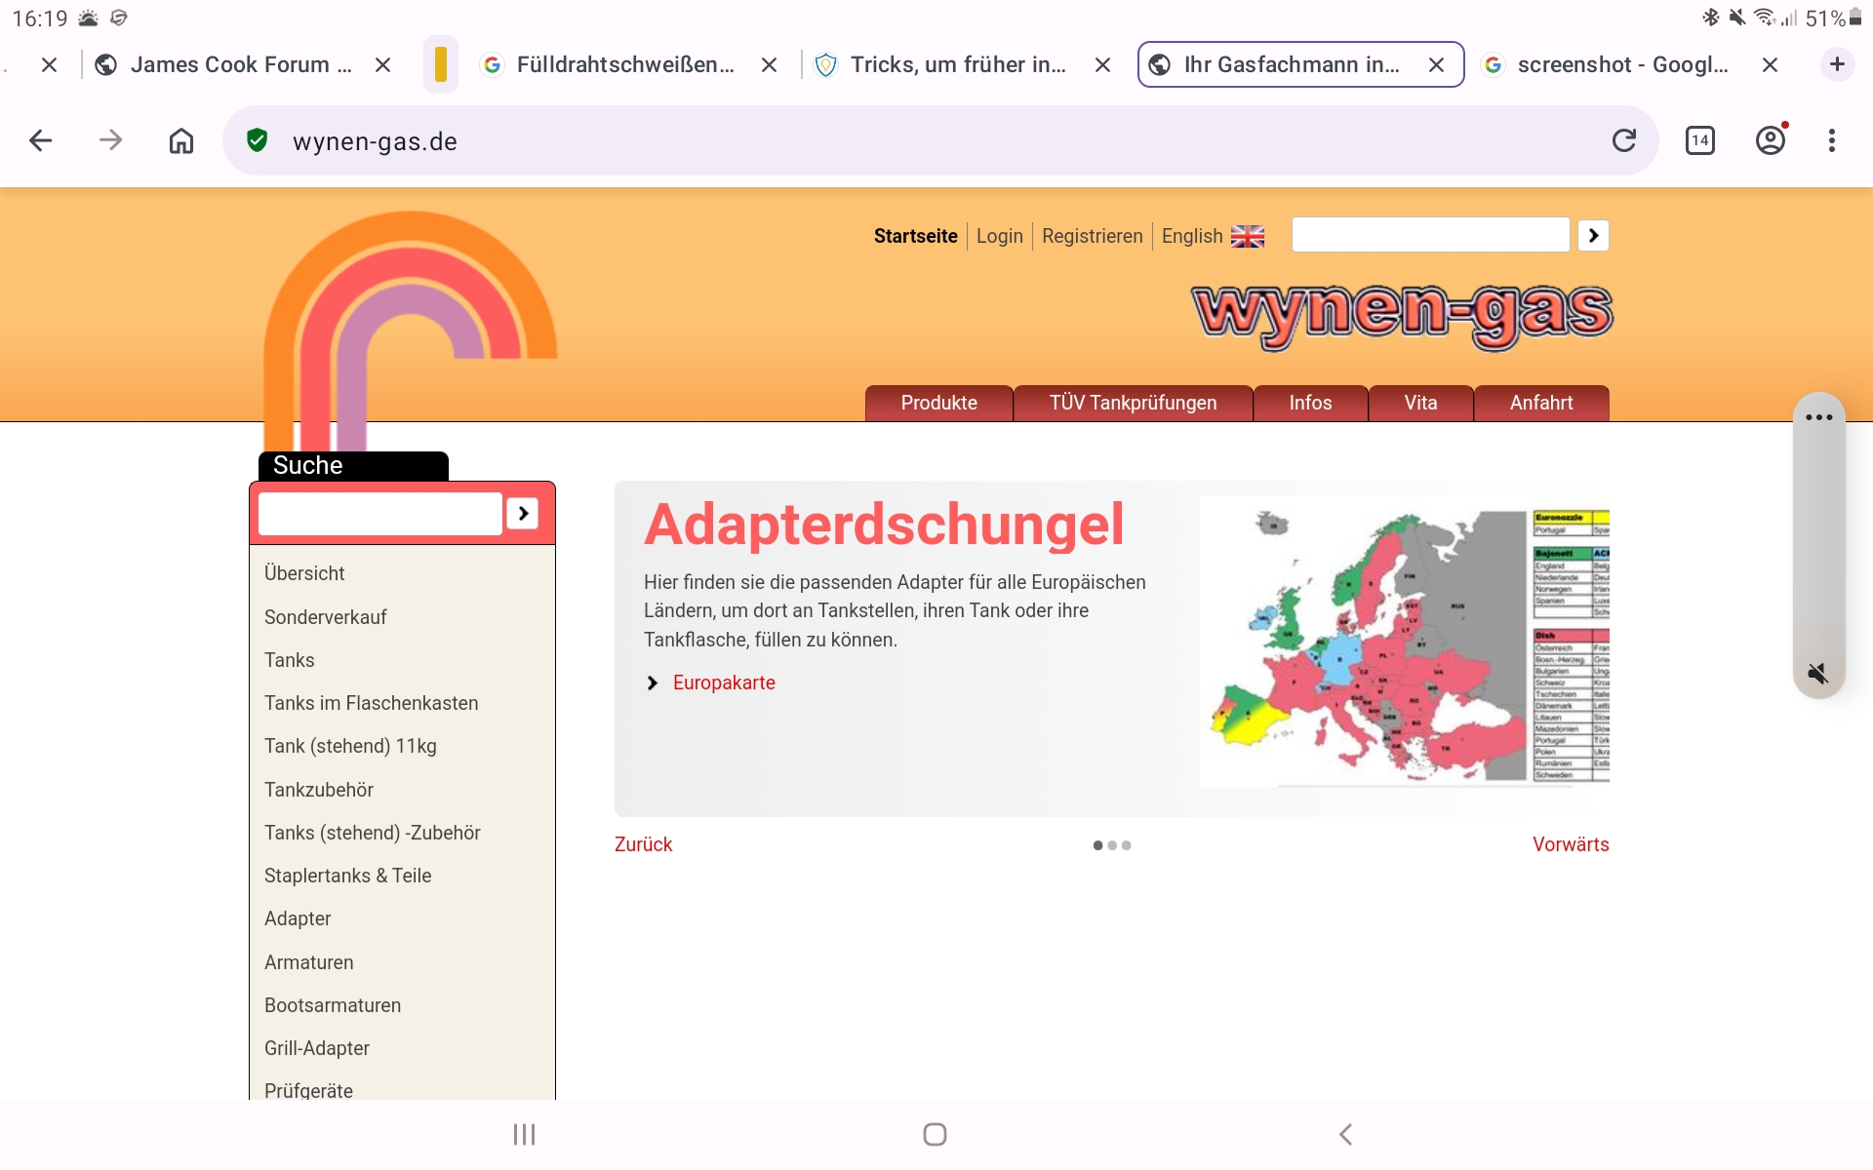Follow the Europakarte link
This screenshot has width=1873, height=1170.
coord(723,682)
